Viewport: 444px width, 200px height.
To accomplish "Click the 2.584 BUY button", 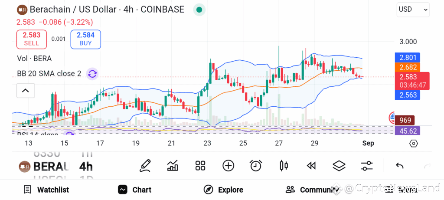I will (x=85, y=39).
